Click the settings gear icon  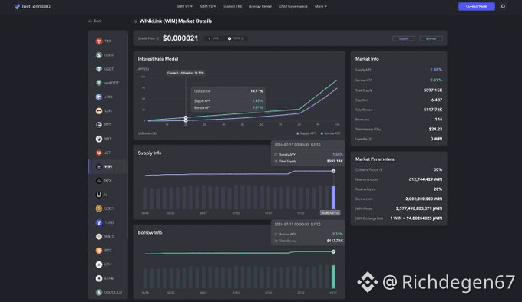pos(503,6)
